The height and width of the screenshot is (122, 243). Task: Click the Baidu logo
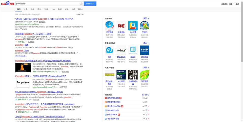tap(8, 3)
